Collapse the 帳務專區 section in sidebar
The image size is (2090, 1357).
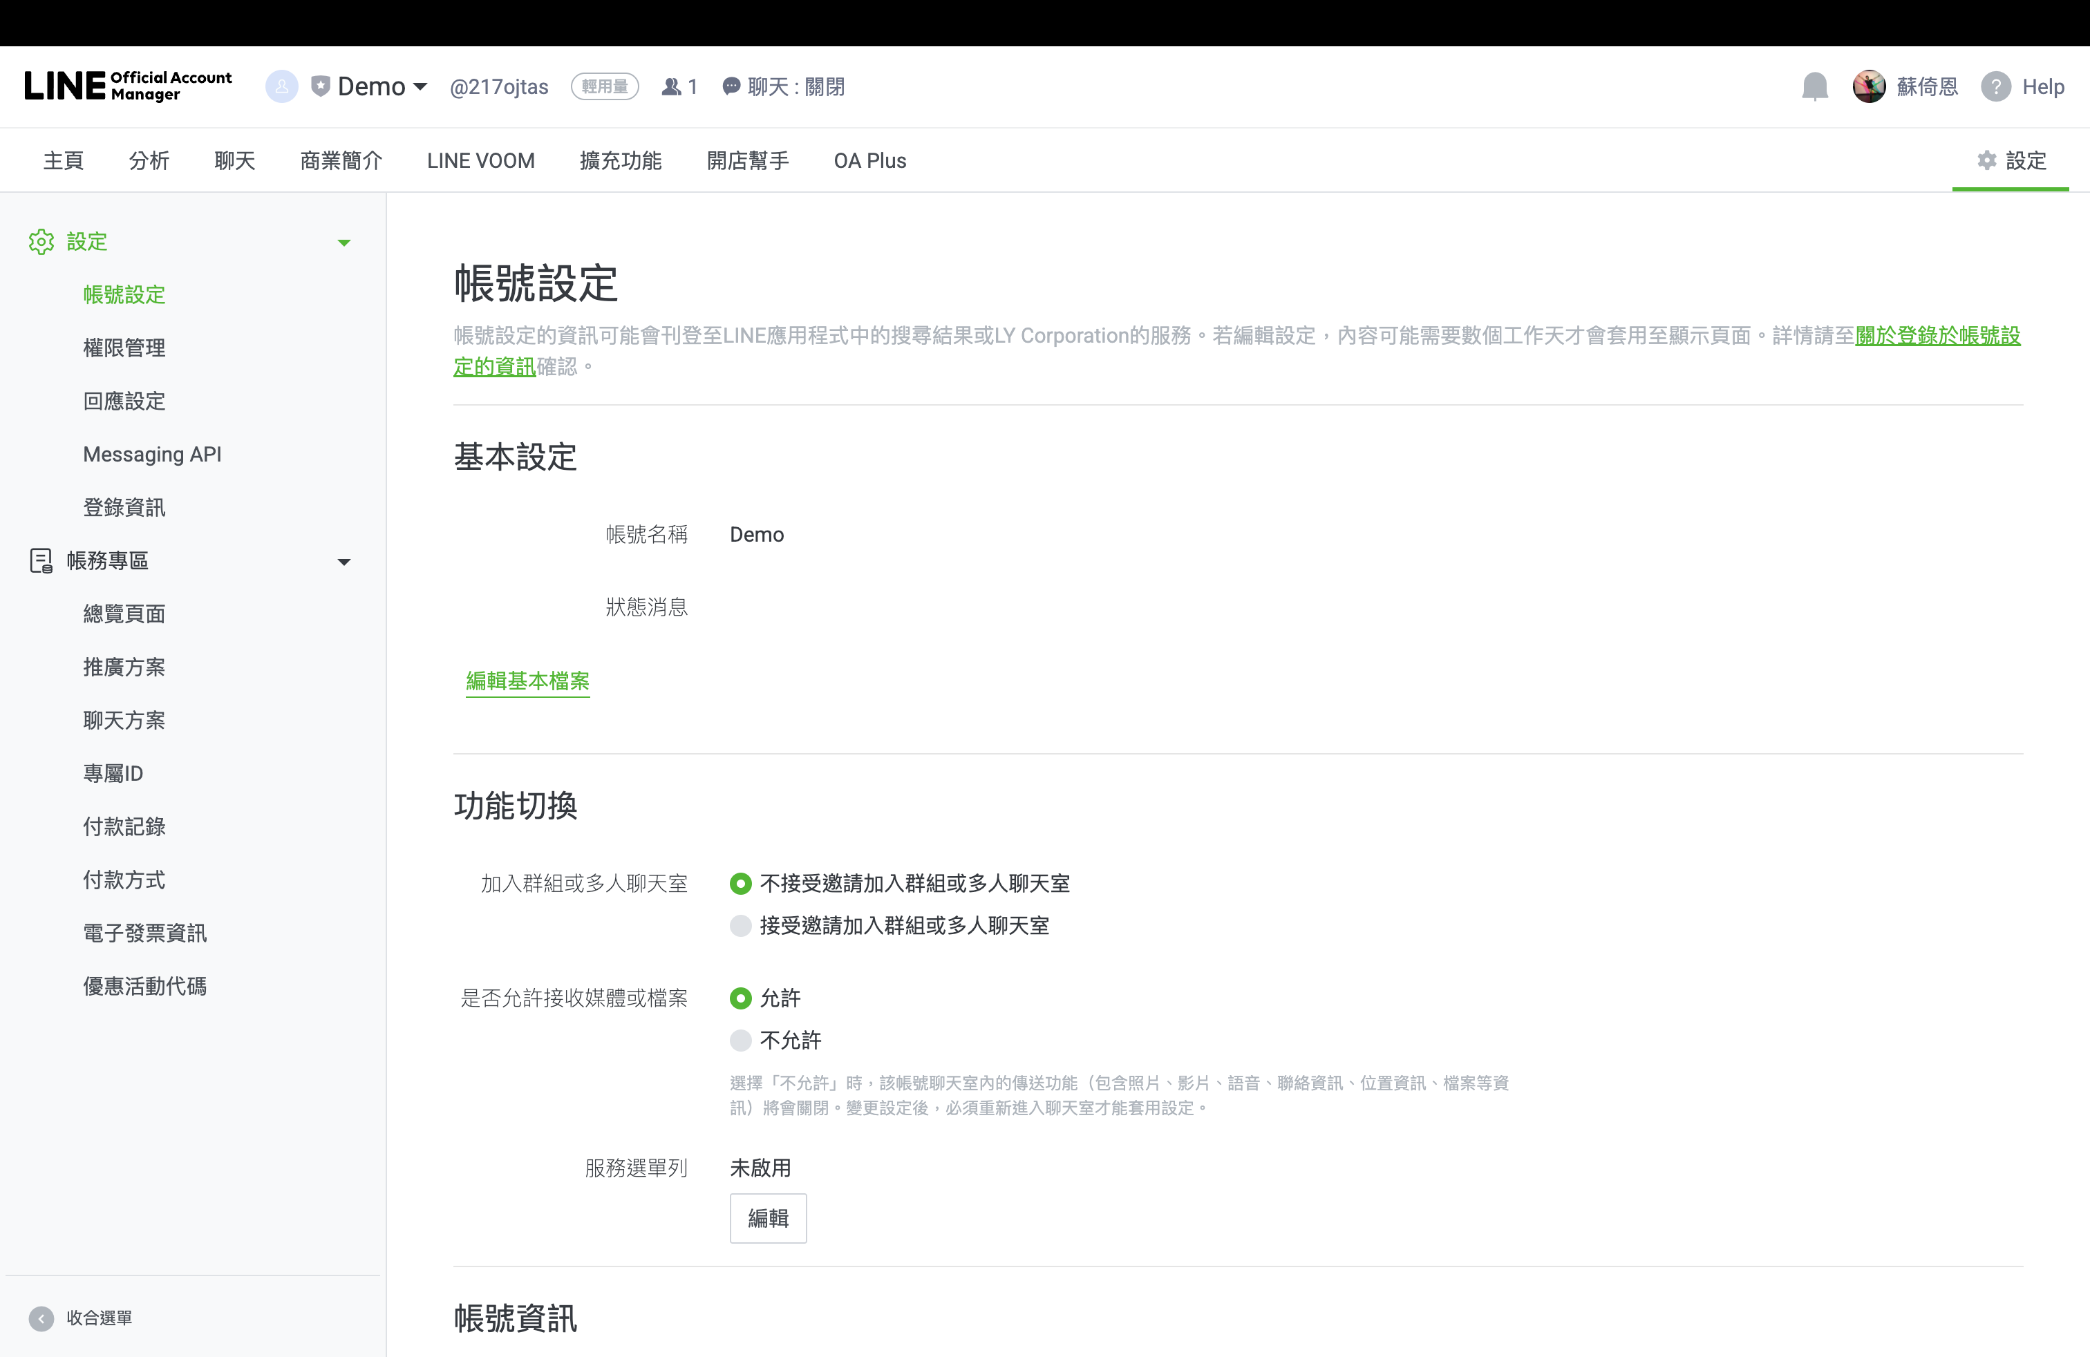click(x=344, y=561)
